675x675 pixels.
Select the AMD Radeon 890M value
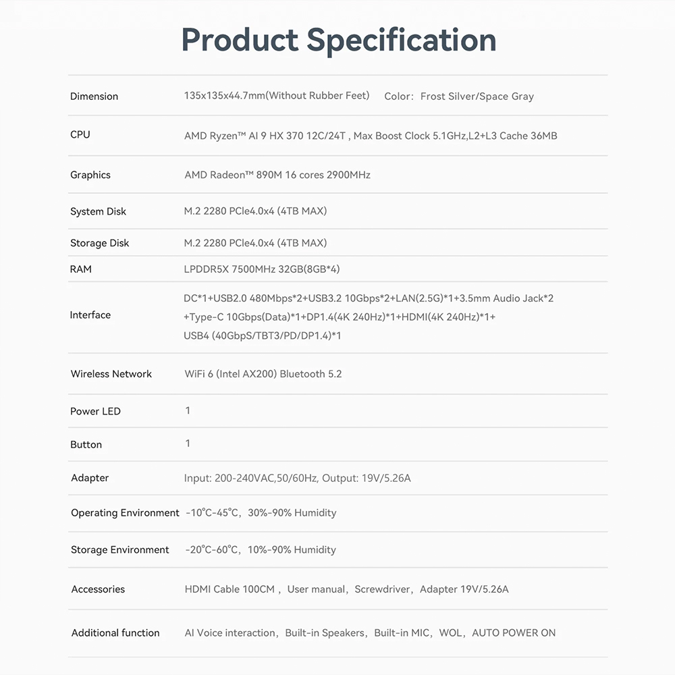(277, 175)
